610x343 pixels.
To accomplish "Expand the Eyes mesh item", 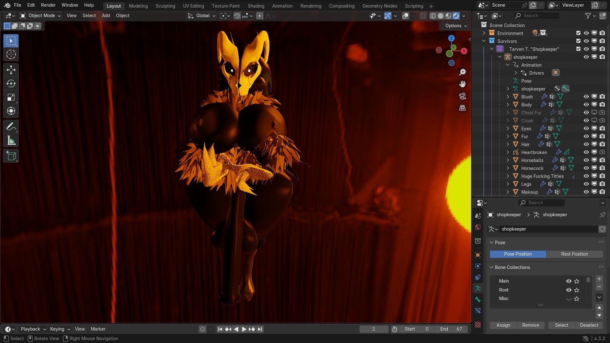I will click(x=508, y=128).
